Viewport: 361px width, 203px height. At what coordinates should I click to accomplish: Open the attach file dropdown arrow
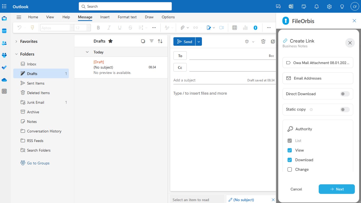tap(188, 28)
